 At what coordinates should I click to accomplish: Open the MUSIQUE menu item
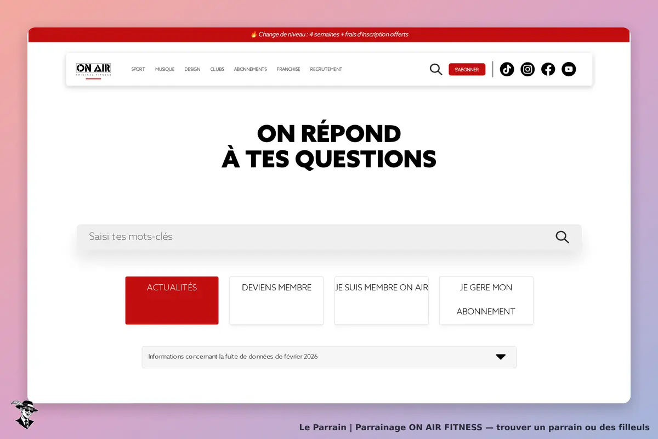164,69
